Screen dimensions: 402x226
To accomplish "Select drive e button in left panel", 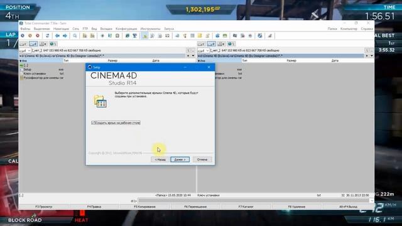I will click(x=43, y=44).
